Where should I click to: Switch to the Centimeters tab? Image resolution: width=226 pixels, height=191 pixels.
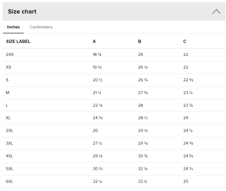(x=41, y=27)
